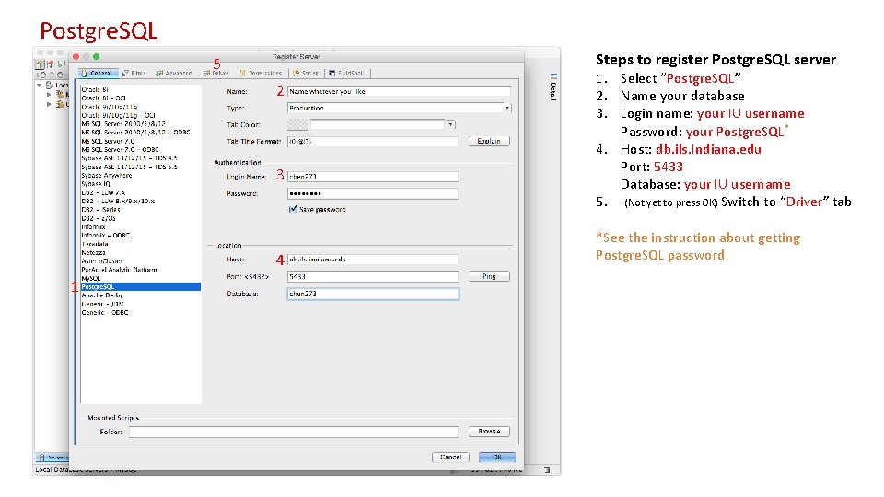Click the Cancel button
Screen dimensions: 884x497
pos(450,457)
